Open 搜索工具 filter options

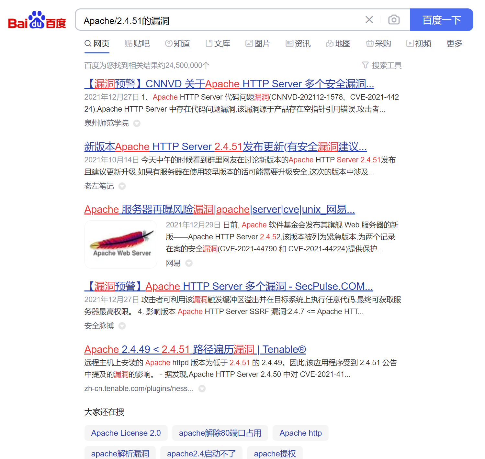pyautogui.click(x=382, y=65)
